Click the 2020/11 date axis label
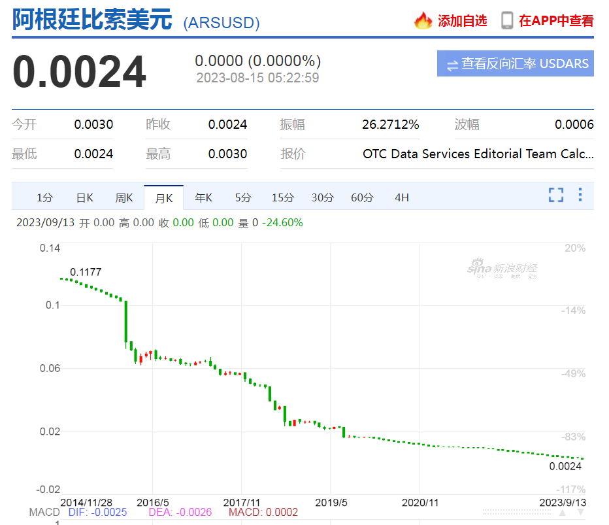Image resolution: width=609 pixels, height=525 pixels. click(420, 503)
